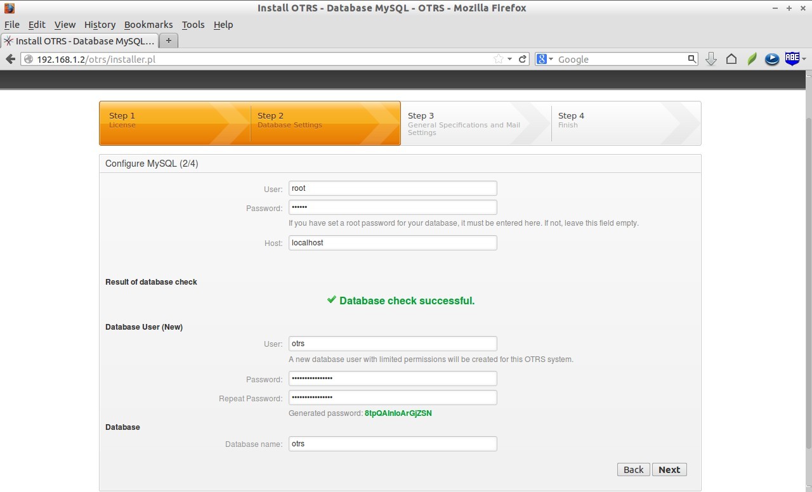Click the root User field
This screenshot has width=812, height=492.
coord(393,188)
